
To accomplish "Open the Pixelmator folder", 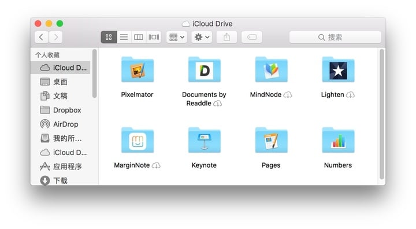I will click(138, 69).
